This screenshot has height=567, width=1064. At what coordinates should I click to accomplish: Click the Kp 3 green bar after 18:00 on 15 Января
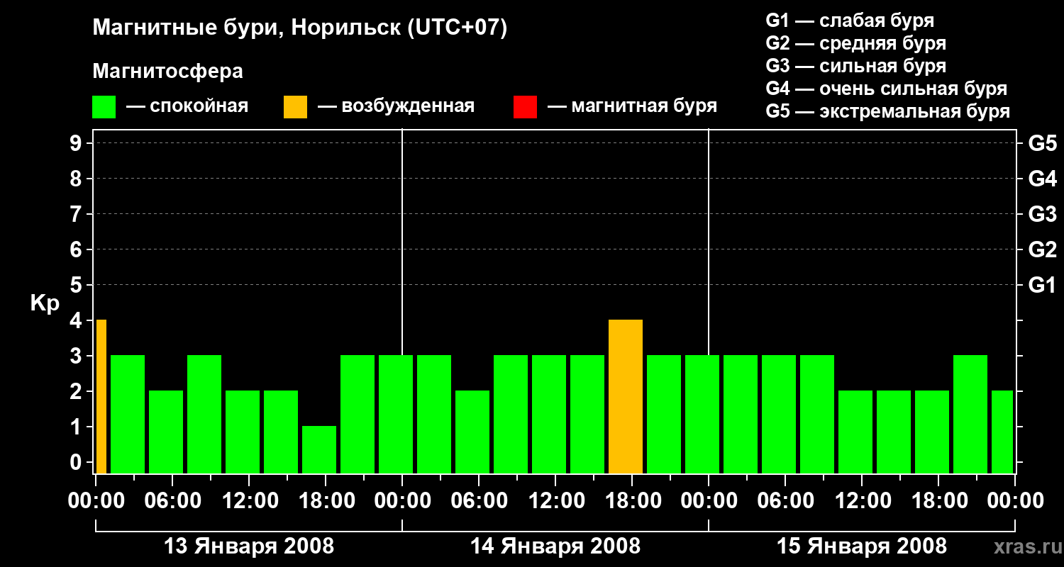click(970, 415)
